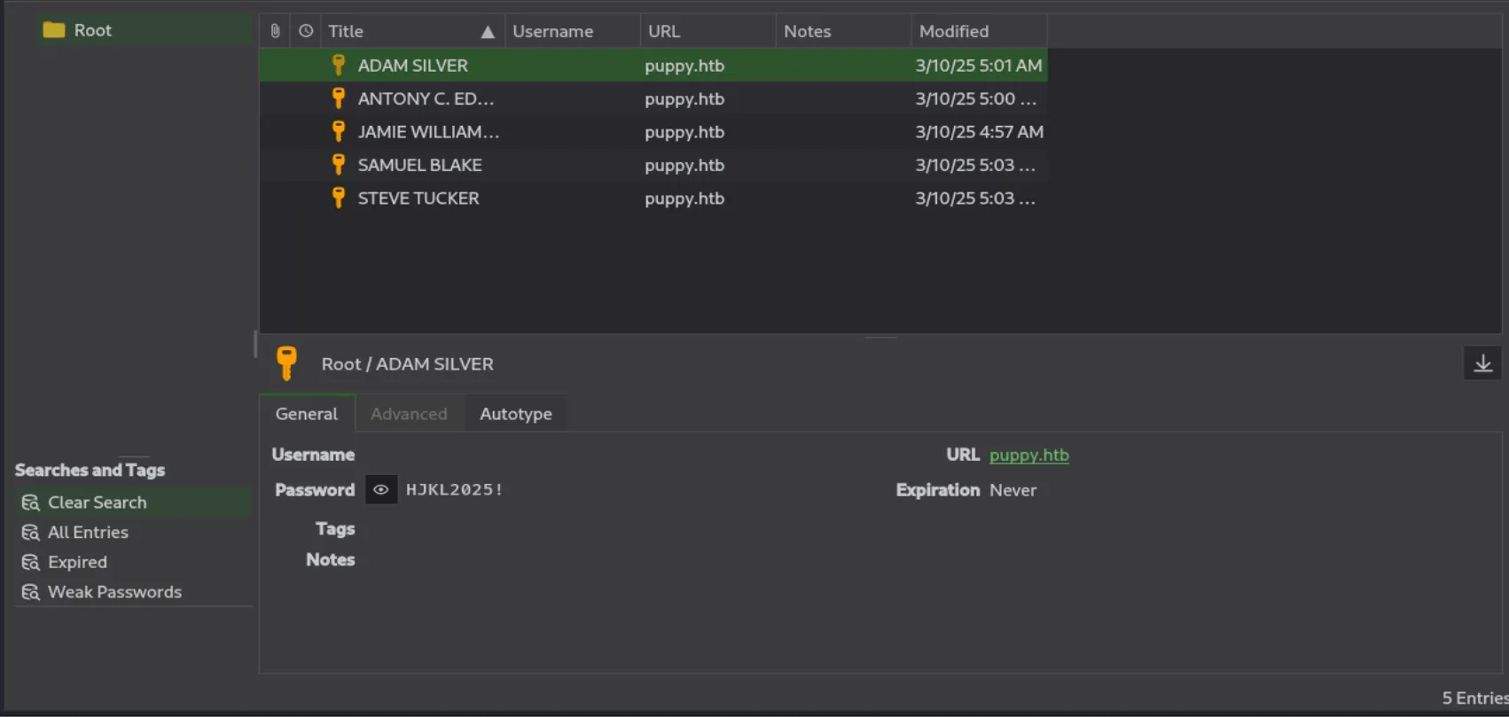The height and width of the screenshot is (717, 1509).
Task: Click the clock expiry column icon
Action: tap(306, 31)
